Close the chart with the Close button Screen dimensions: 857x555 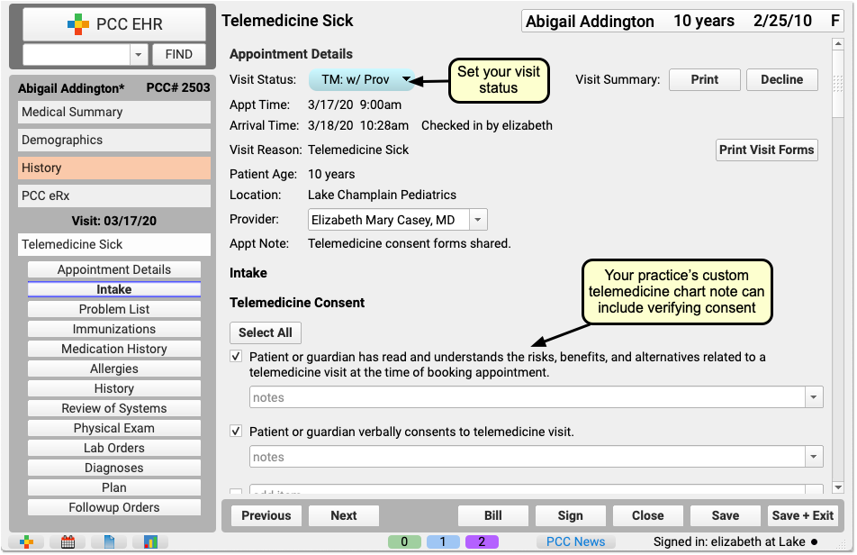648,515
